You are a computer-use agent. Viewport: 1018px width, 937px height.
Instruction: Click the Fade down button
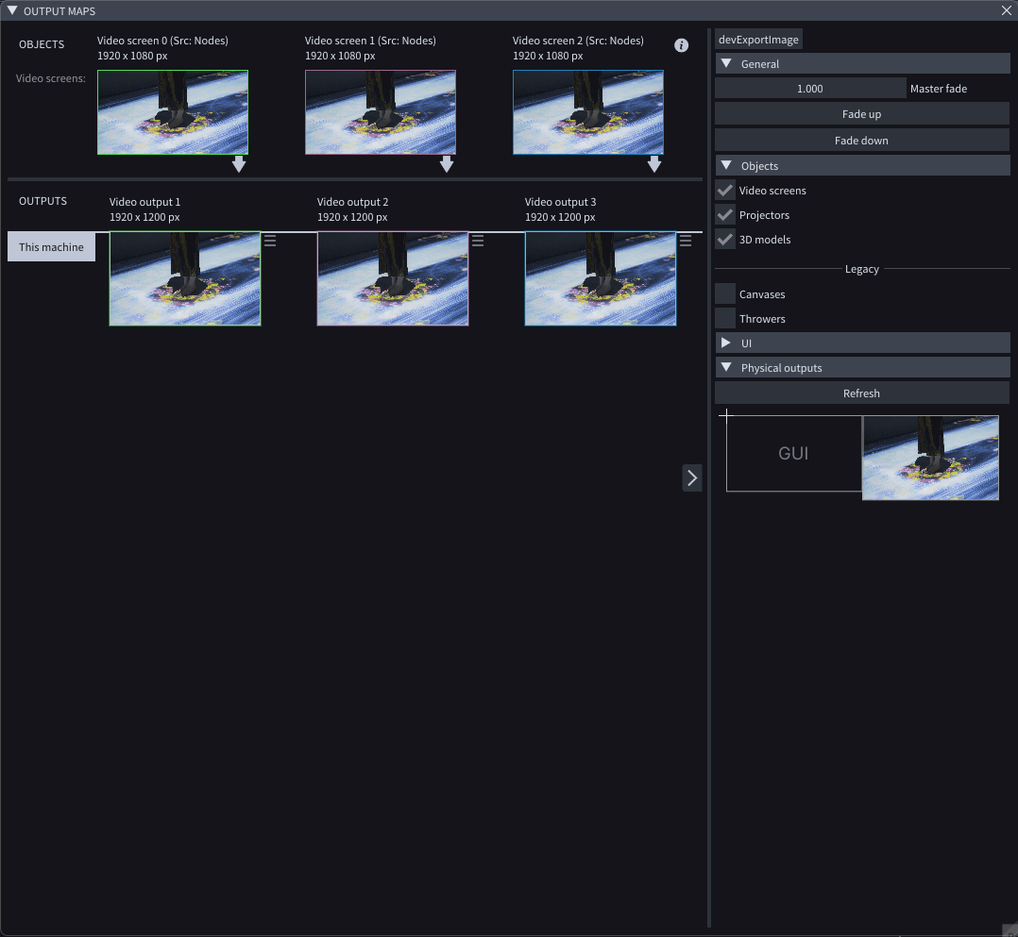pos(862,141)
